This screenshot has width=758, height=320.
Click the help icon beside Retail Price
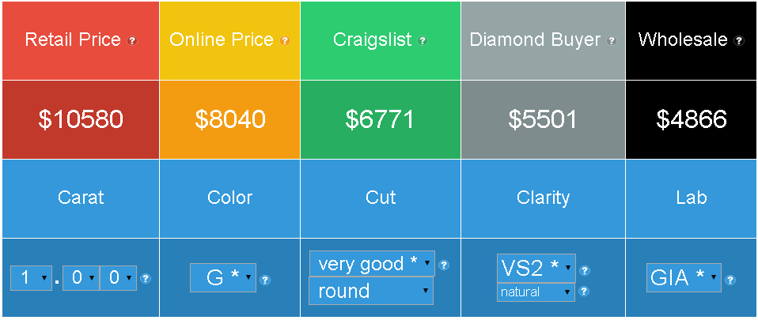132,41
